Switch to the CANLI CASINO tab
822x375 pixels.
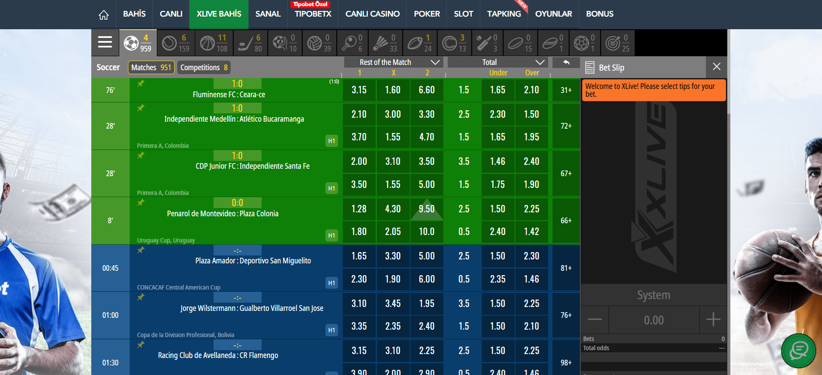pos(372,14)
